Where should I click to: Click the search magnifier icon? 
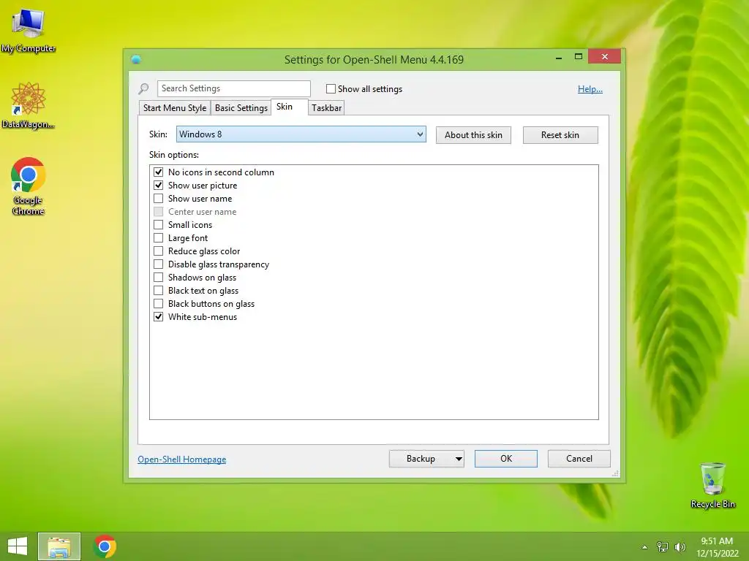143,88
